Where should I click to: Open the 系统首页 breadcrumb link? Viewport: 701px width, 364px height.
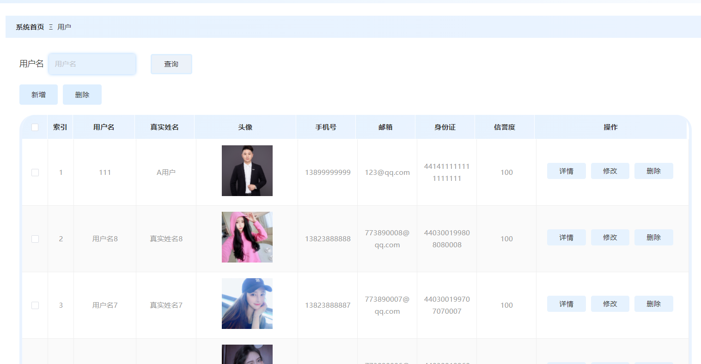coord(30,27)
